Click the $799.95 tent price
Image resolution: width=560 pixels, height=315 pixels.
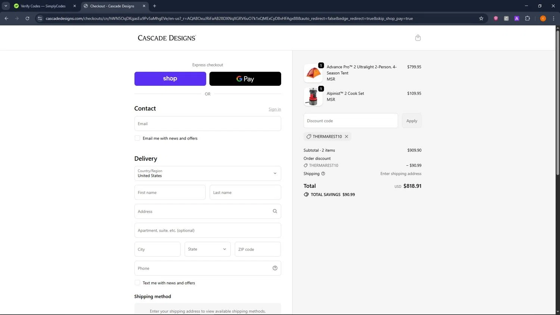pyautogui.click(x=414, y=67)
